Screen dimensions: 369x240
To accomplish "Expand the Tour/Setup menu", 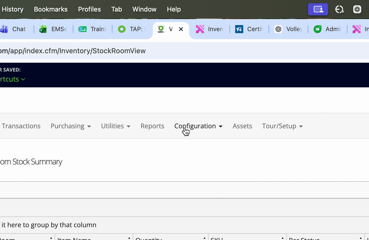I will [282, 126].
